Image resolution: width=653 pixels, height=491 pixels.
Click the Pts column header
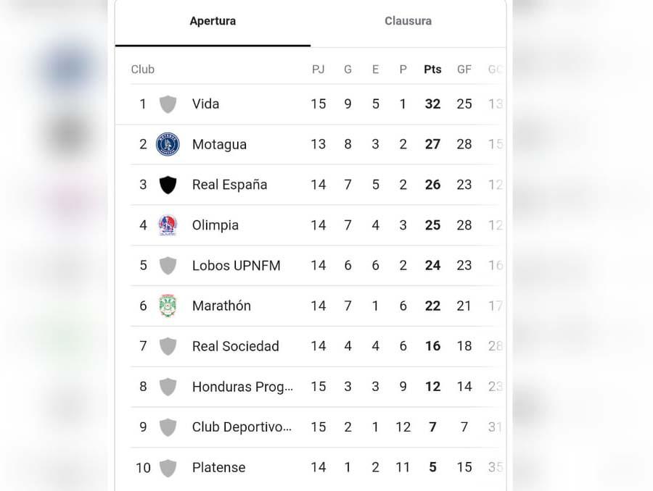(432, 70)
